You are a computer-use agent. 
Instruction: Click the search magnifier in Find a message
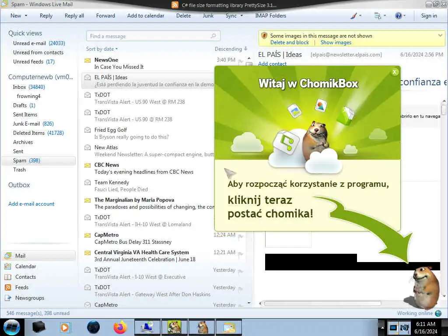tap(213, 36)
